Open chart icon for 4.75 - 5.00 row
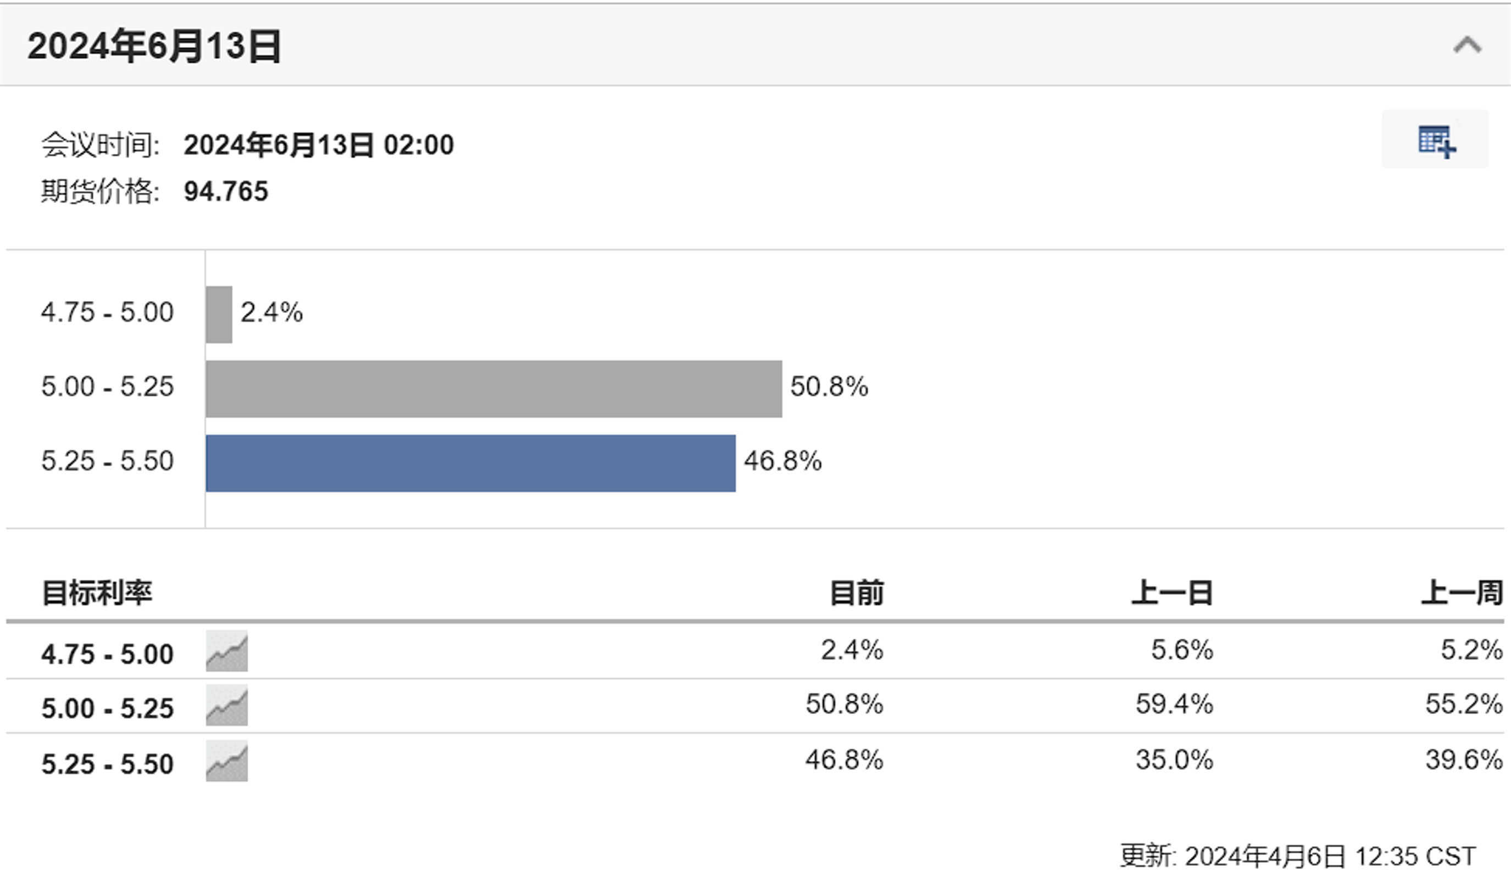This screenshot has height=872, width=1511. pyautogui.click(x=227, y=650)
